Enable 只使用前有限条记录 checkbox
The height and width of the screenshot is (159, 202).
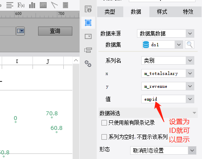[104, 123]
